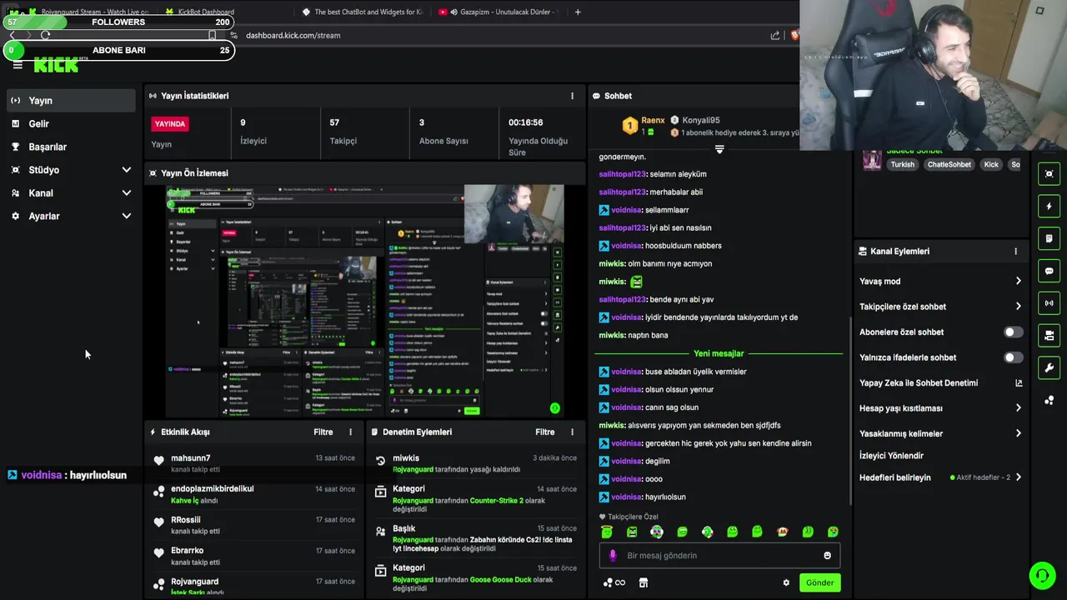Click the document notes icon in right toolbar
The width and height of the screenshot is (1067, 600).
(x=1049, y=239)
